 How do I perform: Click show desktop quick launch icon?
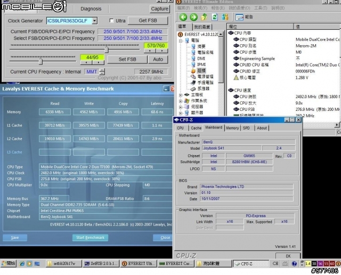pyautogui.click(x=37, y=264)
